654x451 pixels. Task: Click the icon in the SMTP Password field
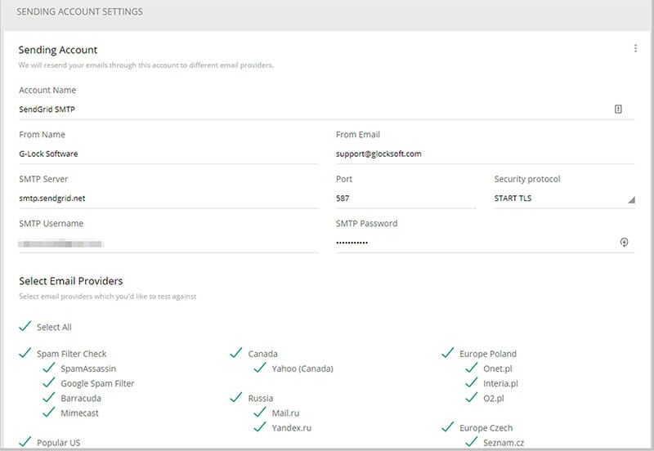click(x=624, y=242)
